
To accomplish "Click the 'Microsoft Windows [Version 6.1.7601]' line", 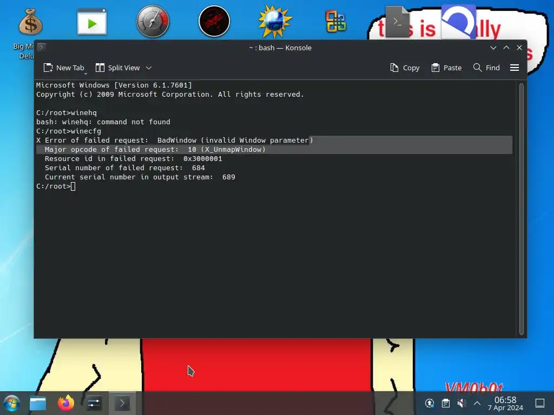I will tap(114, 85).
